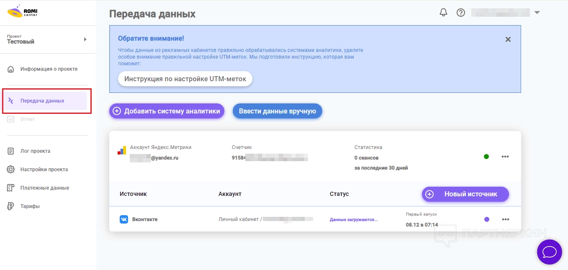Close the Обратите внимание notice banner

click(508, 39)
